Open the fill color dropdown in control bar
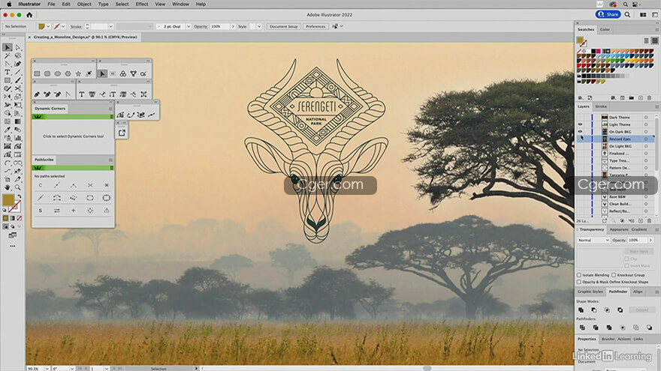This screenshot has height=371, width=661. pyautogui.click(x=49, y=26)
